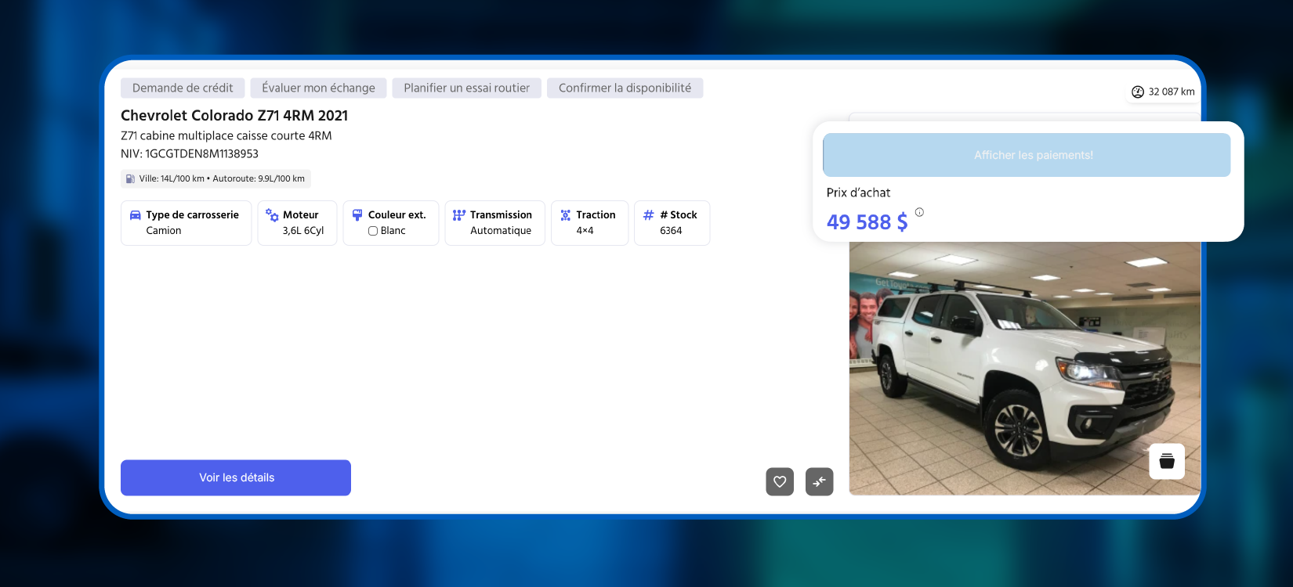Click the 49 588 $ purchase price
The height and width of the screenshot is (587, 1293).
[x=867, y=222]
